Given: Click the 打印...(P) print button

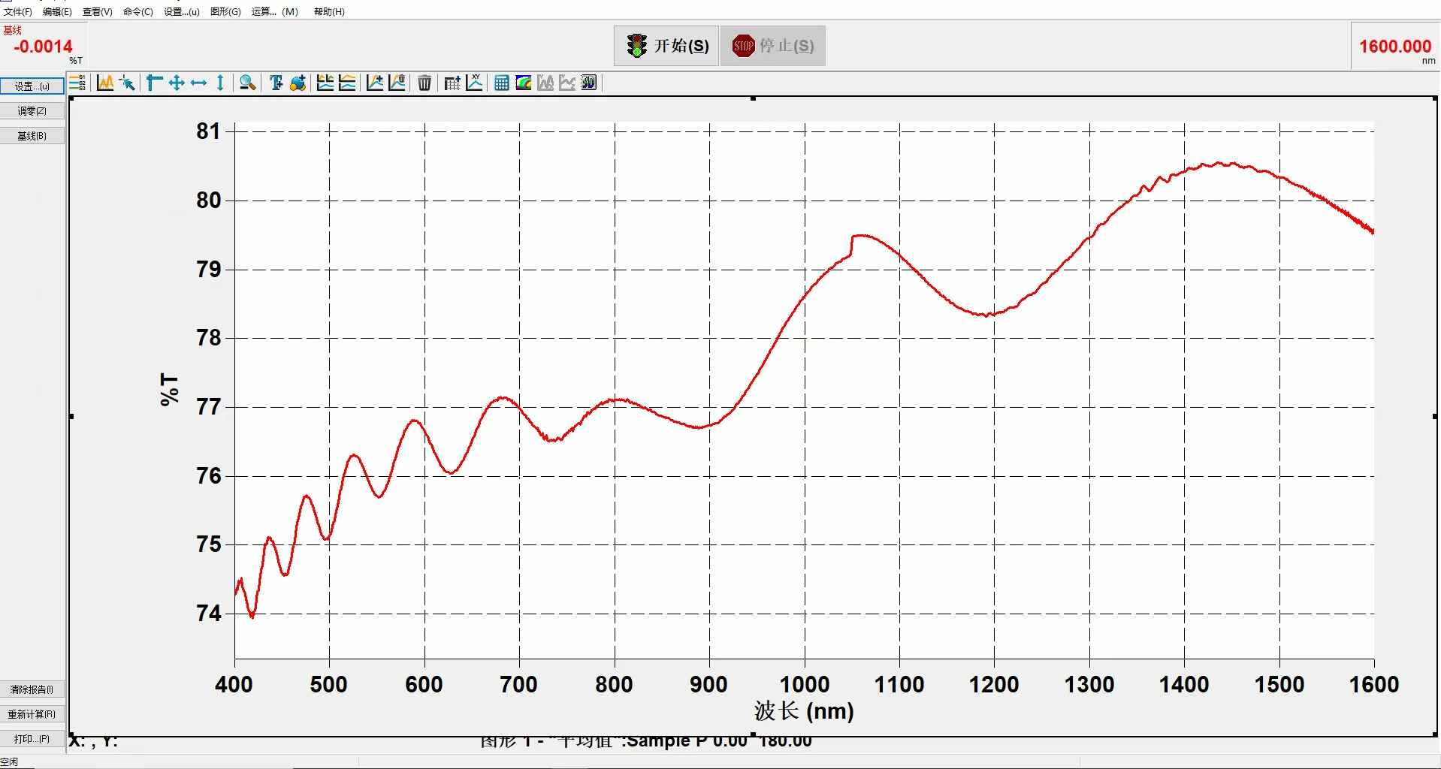Looking at the screenshot, I should pyautogui.click(x=32, y=739).
